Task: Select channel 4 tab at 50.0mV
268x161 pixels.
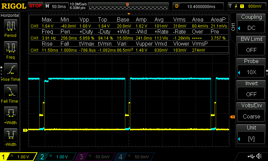Action: point(135,157)
